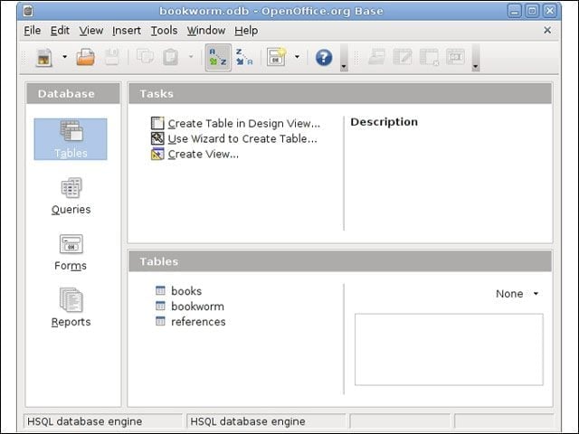Minimize the Base window
The width and height of the screenshot is (579, 434).
515,11
